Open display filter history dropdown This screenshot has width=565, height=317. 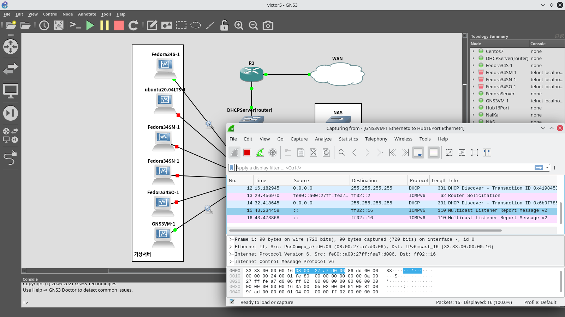547,168
